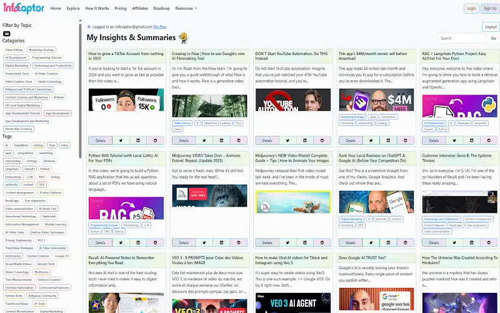Share RAG + Langchain card on Reddit
Viewport: 500px width, 313px height.
489,140
